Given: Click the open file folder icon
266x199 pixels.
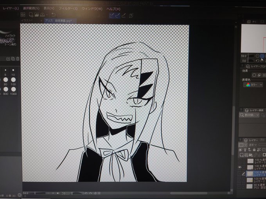Looking at the screenshot, I should [x=36, y=14].
